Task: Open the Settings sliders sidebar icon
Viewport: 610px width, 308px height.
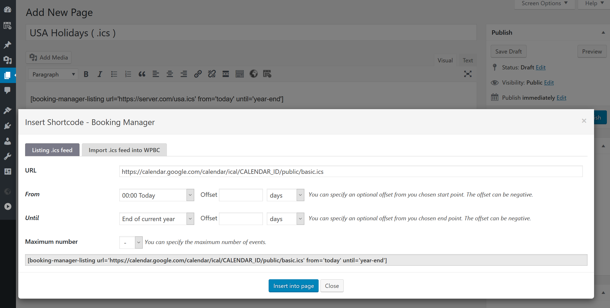Action: tap(8, 171)
